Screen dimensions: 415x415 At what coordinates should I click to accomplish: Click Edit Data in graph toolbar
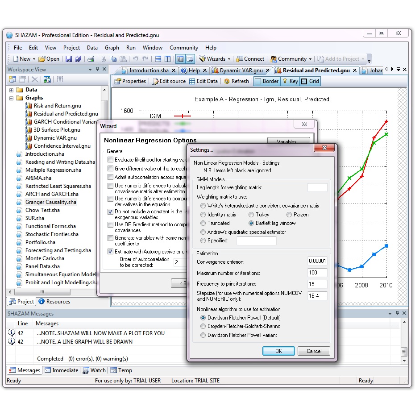203,81
